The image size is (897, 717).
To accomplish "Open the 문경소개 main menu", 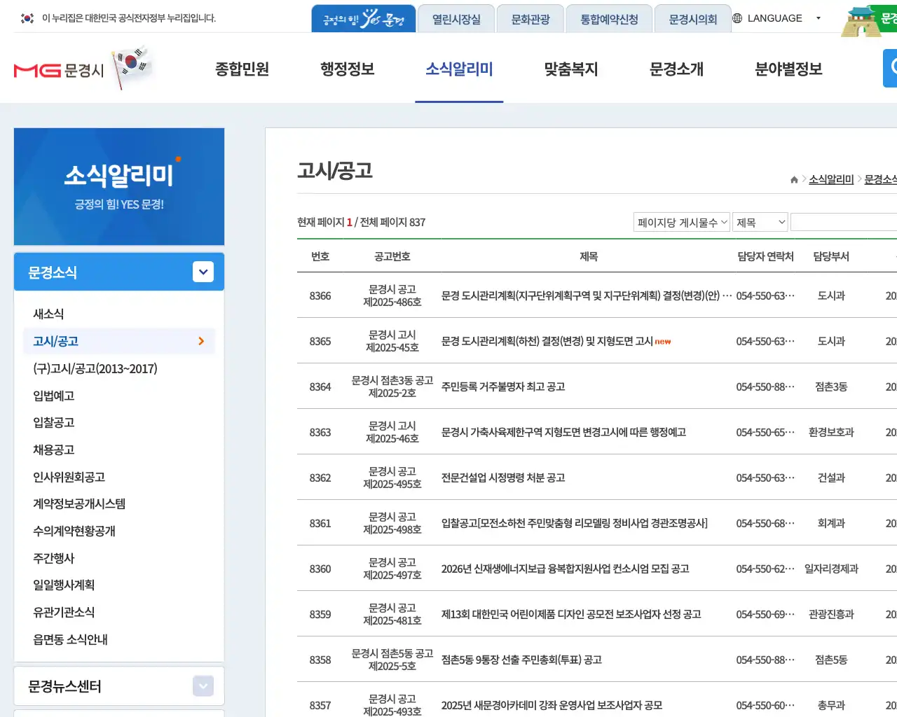I will (676, 69).
